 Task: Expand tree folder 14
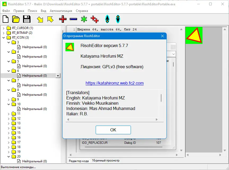point(9,128)
